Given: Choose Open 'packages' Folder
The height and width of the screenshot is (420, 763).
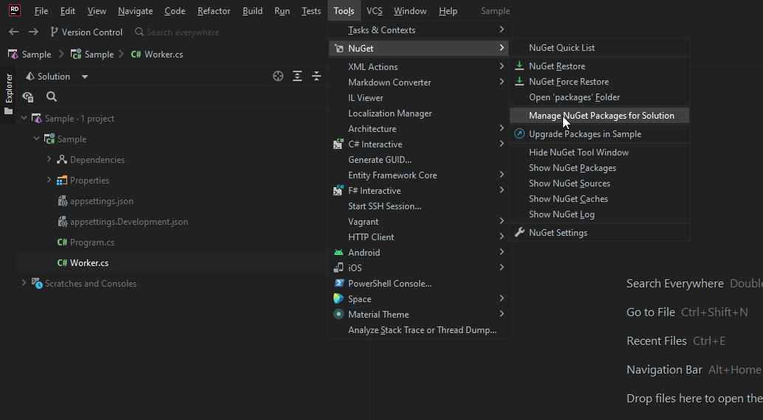Looking at the screenshot, I should pos(599,97).
